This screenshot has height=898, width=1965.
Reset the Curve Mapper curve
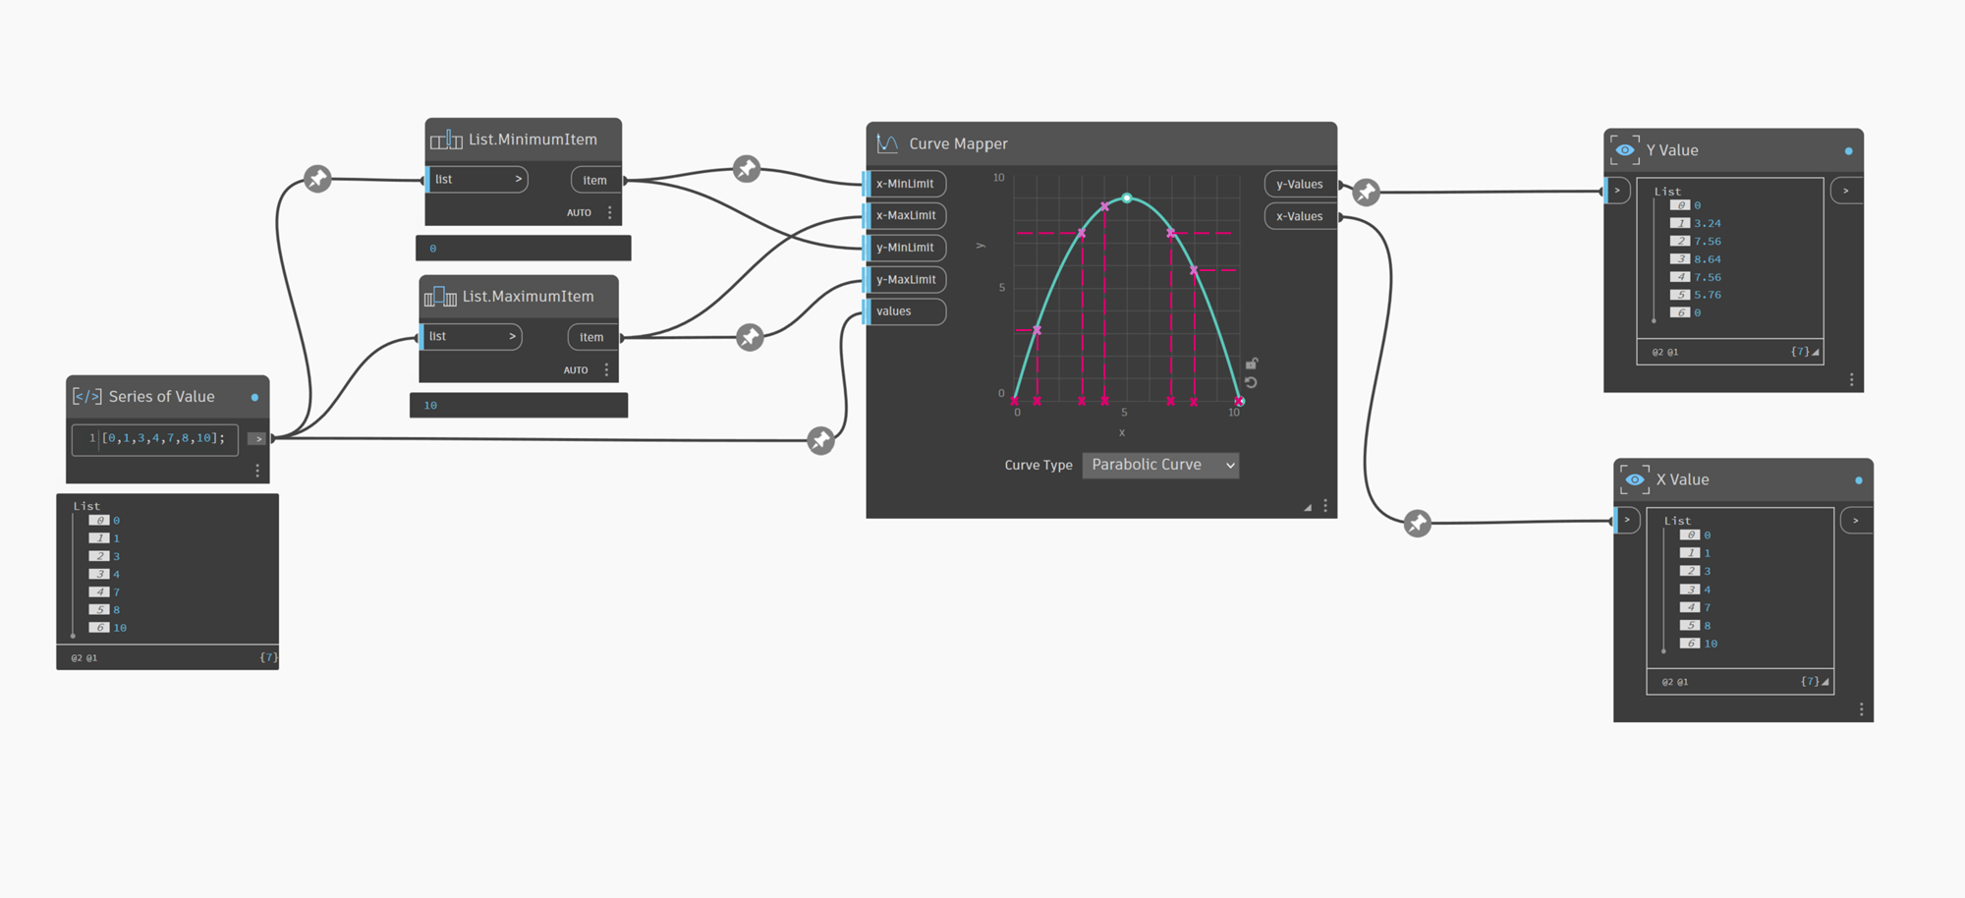tap(1251, 383)
